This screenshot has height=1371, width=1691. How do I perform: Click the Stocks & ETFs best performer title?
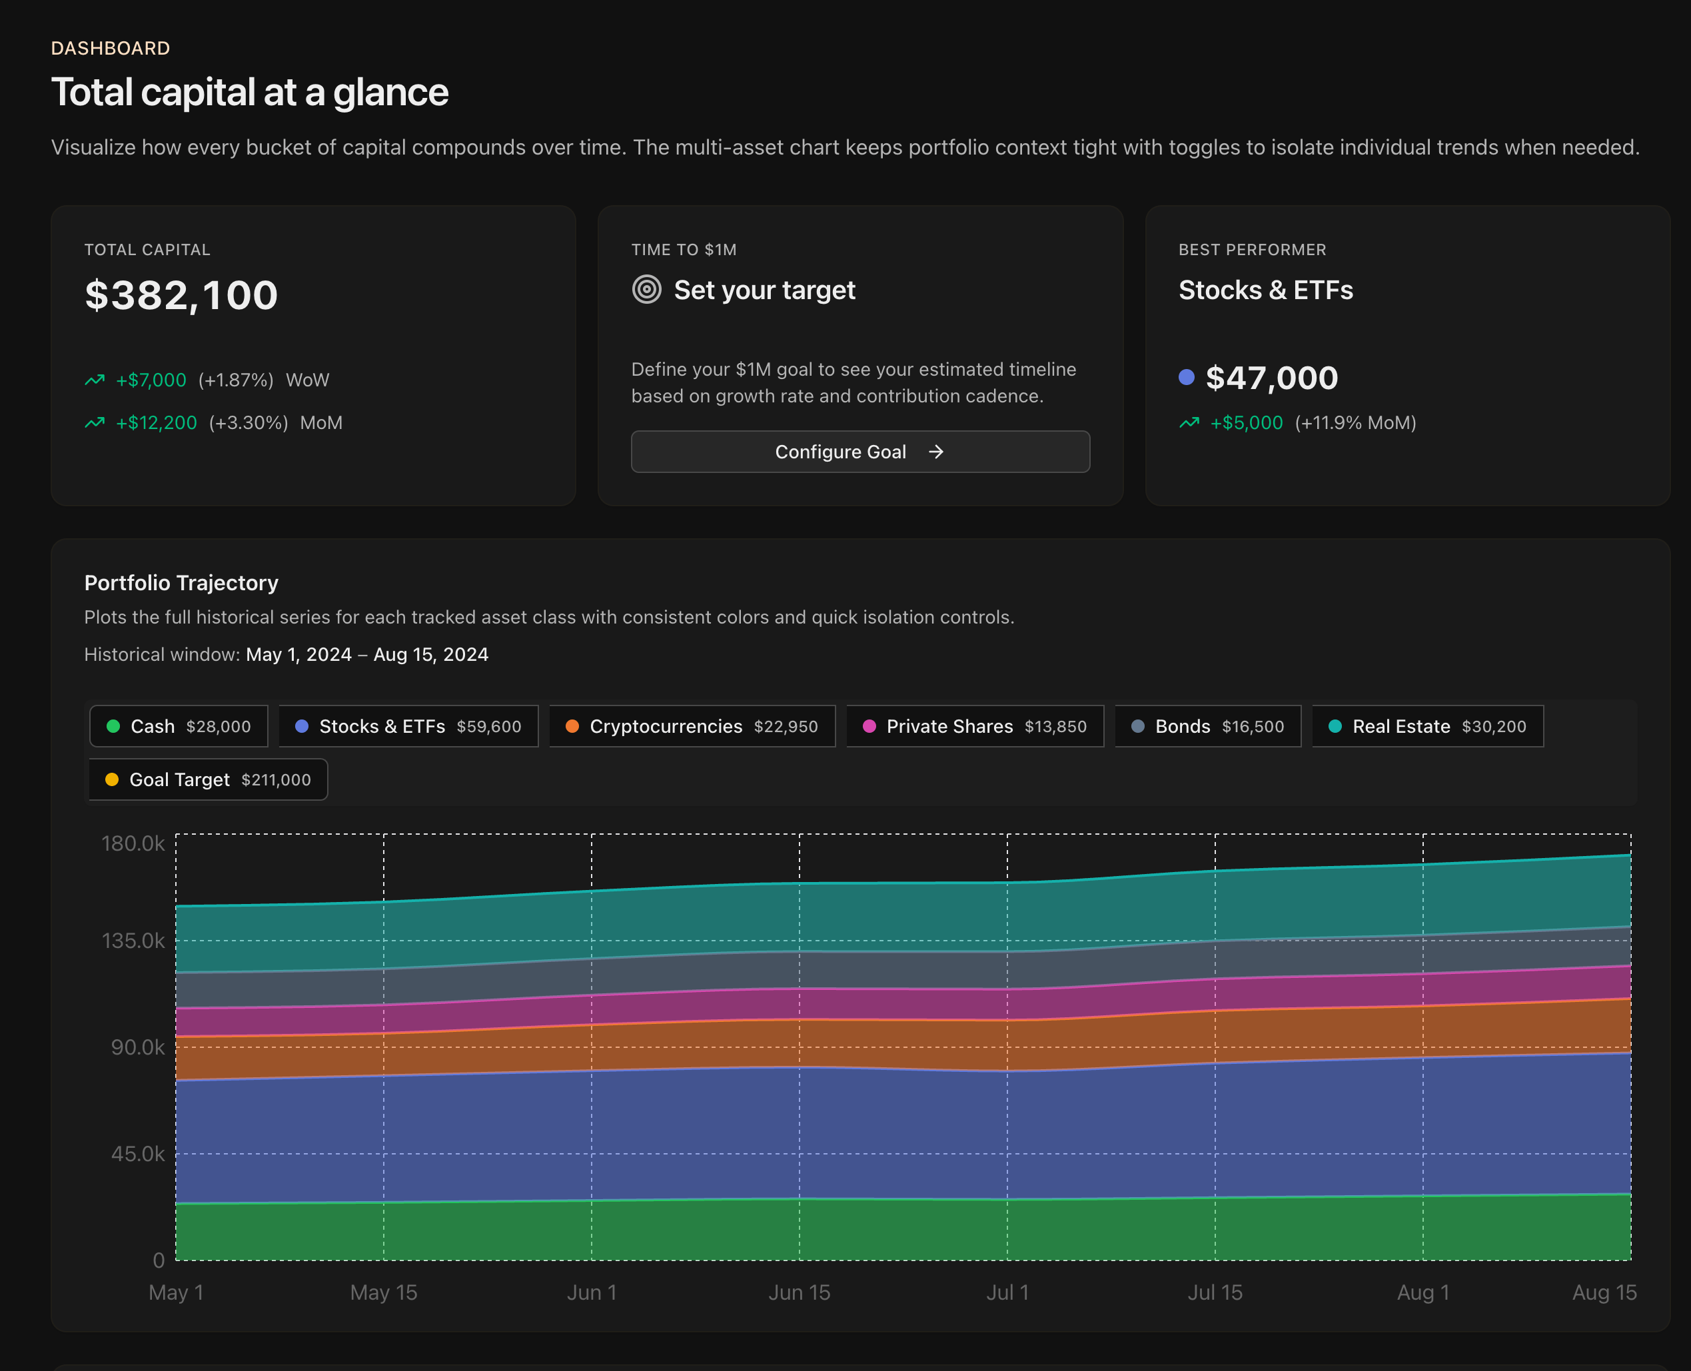pos(1265,290)
